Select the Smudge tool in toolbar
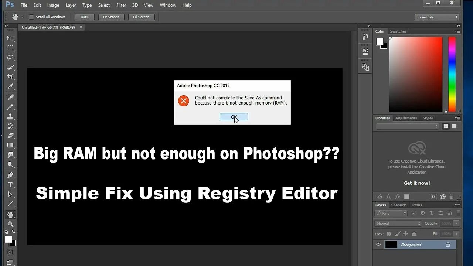Image resolution: width=473 pixels, height=266 pixels. pyautogui.click(x=10, y=155)
